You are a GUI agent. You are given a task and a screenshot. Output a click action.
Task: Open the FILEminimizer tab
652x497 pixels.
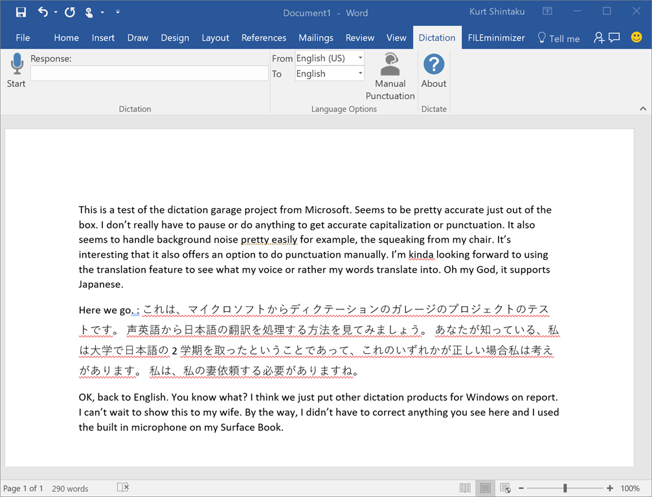pyautogui.click(x=497, y=38)
